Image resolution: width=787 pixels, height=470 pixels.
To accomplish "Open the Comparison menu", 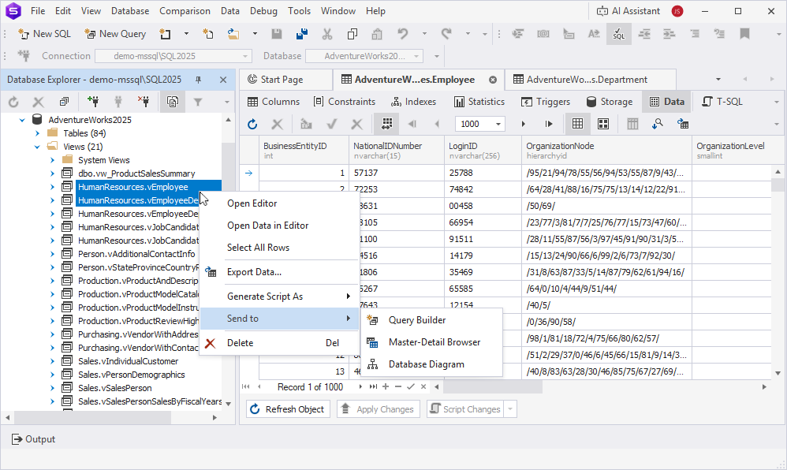I will pos(185,11).
